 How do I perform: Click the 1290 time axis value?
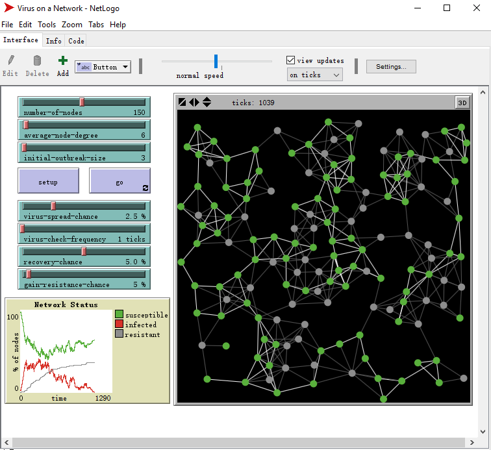tap(103, 398)
